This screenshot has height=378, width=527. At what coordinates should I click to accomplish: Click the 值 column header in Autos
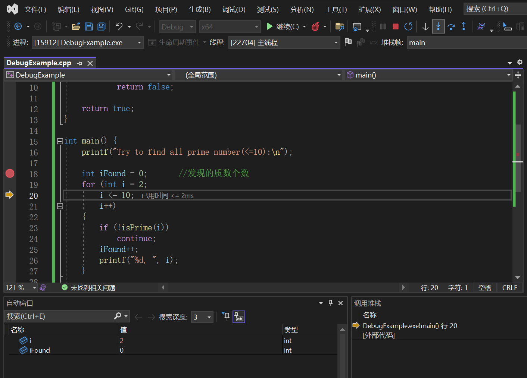click(200, 330)
